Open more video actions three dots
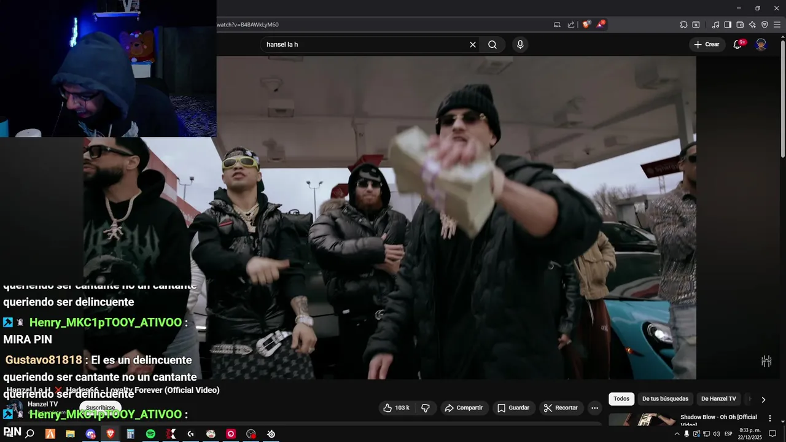Screen dimensions: 786x442 click(x=594, y=408)
